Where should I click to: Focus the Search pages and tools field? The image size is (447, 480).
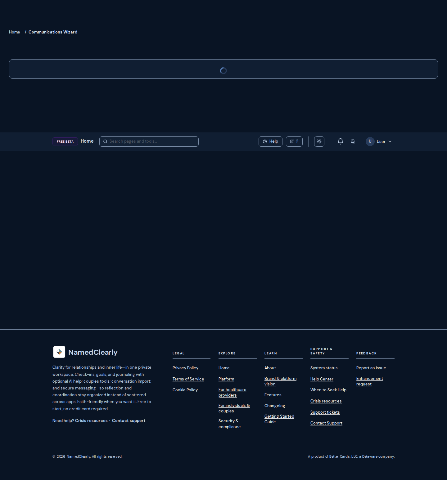[149, 141]
